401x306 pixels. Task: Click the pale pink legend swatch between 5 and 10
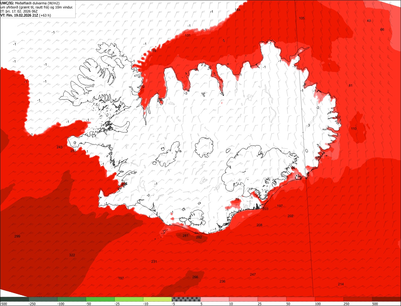pos(215,299)
